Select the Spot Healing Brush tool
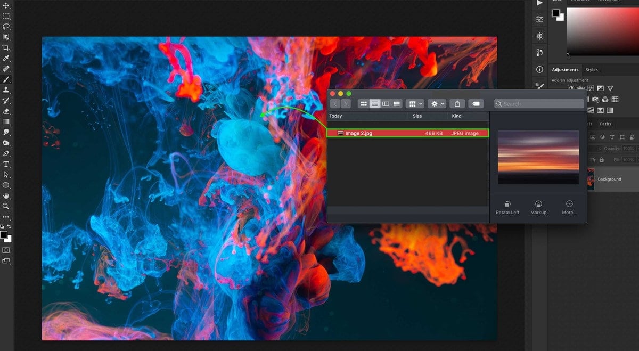The height and width of the screenshot is (351, 639). pos(6,69)
